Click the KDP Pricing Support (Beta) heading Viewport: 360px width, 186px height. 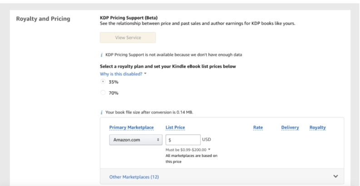[128, 18]
